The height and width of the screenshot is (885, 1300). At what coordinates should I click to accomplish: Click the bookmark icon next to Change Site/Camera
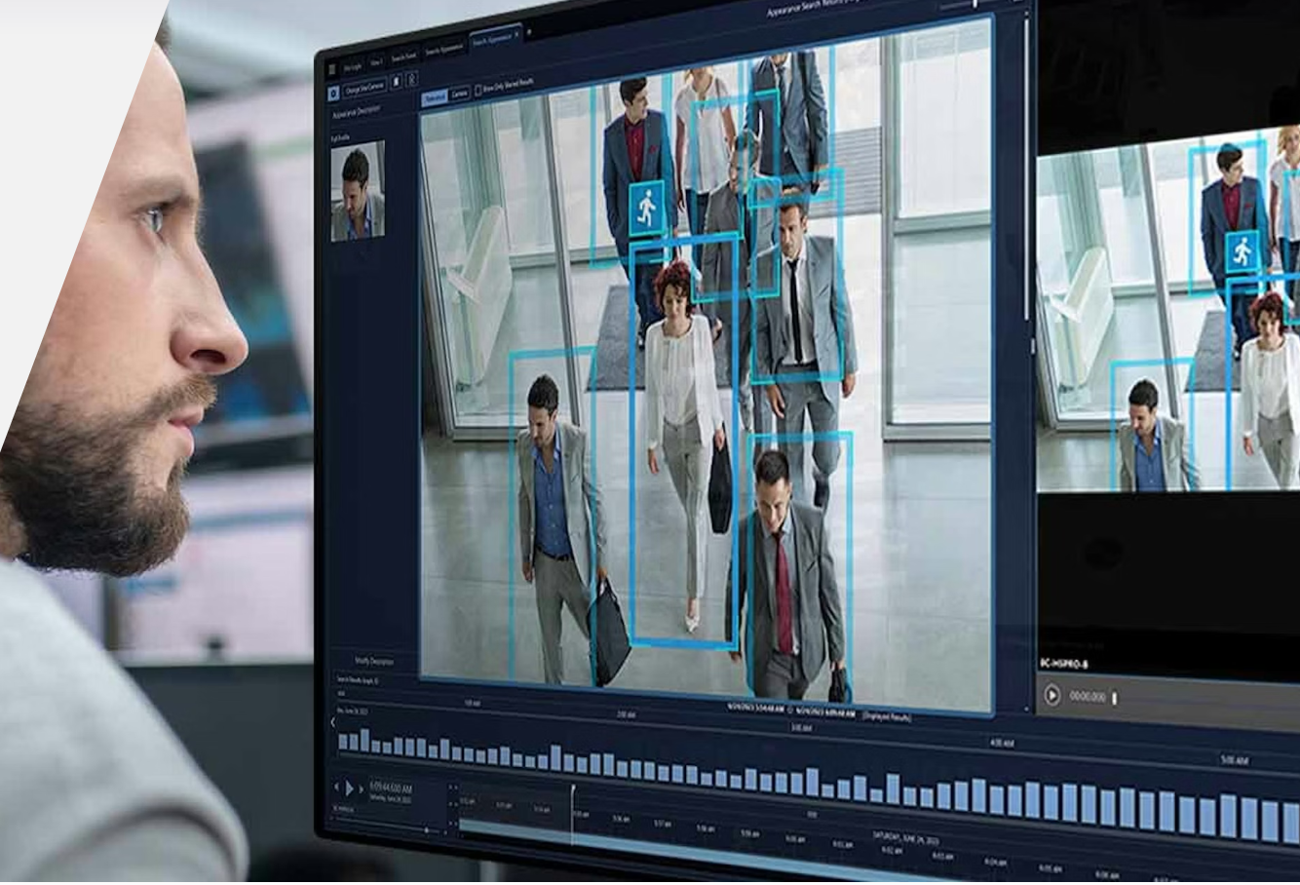[395, 82]
